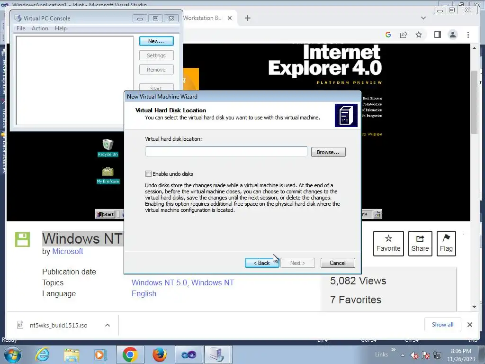Open a new Chrome tab with plus icon

click(247, 18)
